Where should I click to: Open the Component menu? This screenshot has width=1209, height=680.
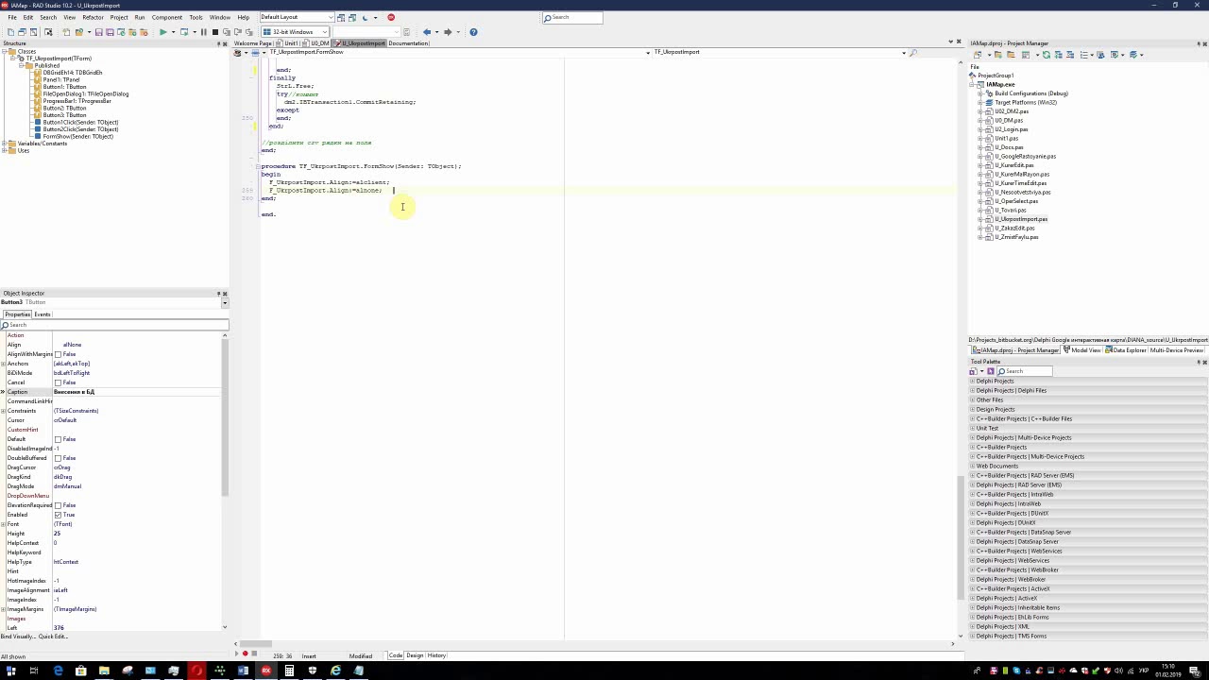tap(167, 17)
